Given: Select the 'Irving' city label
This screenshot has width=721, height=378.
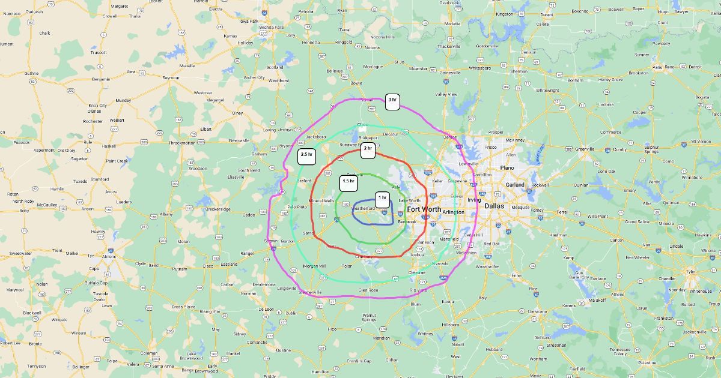Looking at the screenshot, I should [474, 199].
